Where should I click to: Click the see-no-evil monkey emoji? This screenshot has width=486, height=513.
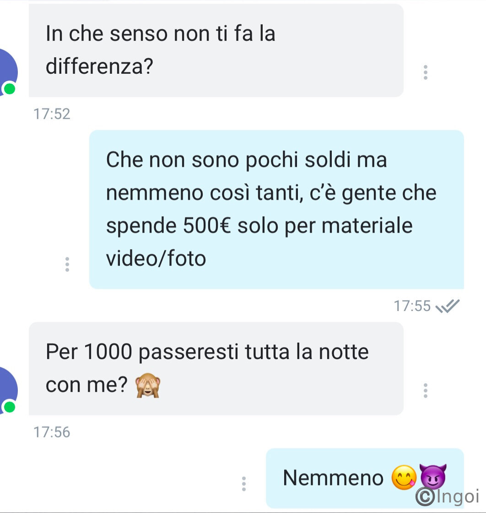point(148,386)
